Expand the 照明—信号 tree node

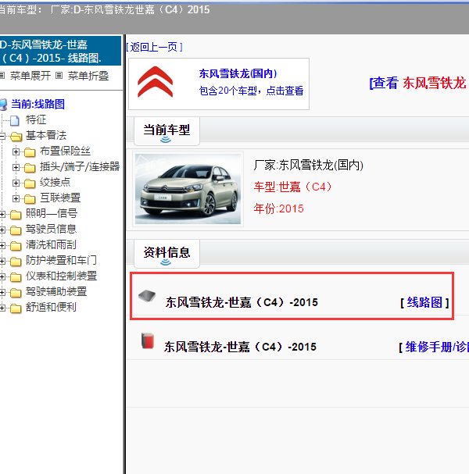[x=2, y=214]
